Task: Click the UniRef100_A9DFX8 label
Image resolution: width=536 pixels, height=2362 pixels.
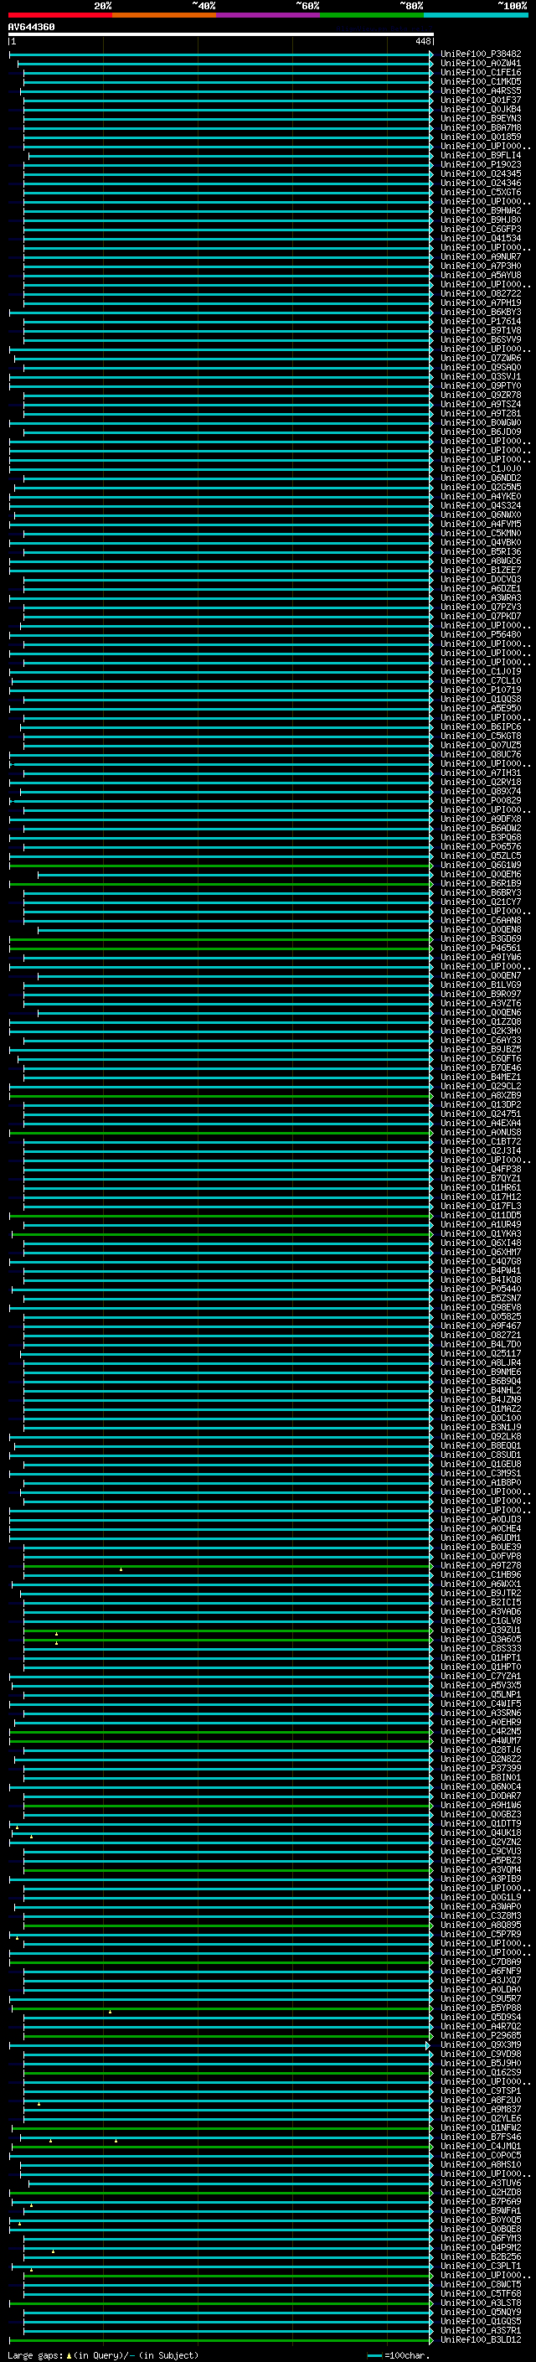Action: click(x=481, y=819)
